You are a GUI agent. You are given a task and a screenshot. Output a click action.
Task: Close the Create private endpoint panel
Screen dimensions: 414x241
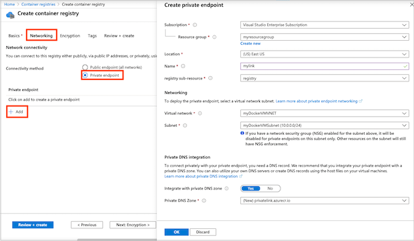point(411,5)
